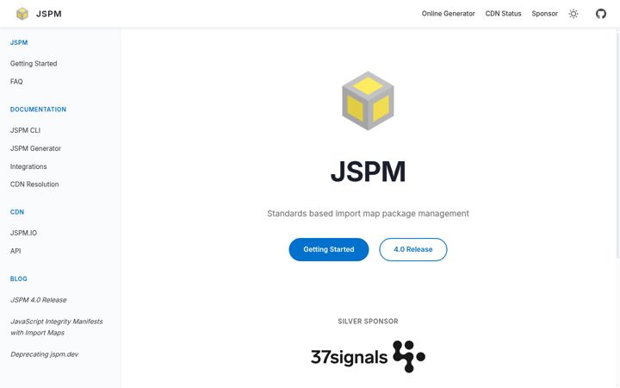Toggle the light/dark theme sun icon
The image size is (620, 388).
pos(573,14)
